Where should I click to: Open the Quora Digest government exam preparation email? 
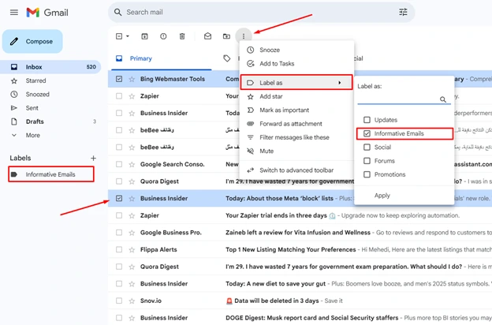coord(300,267)
